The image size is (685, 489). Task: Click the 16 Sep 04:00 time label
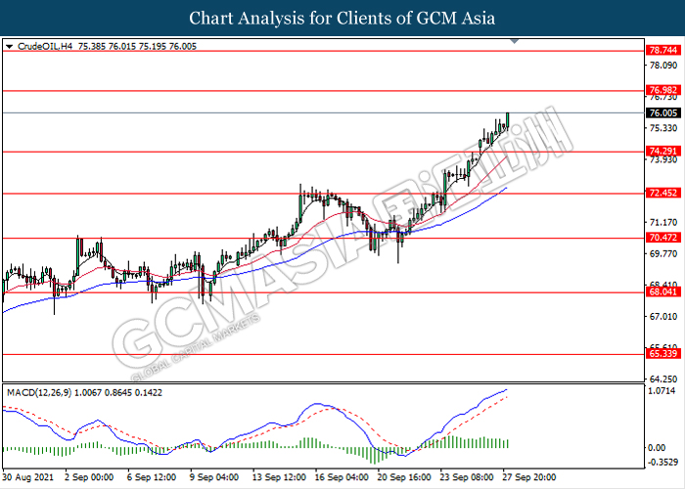coord(342,477)
